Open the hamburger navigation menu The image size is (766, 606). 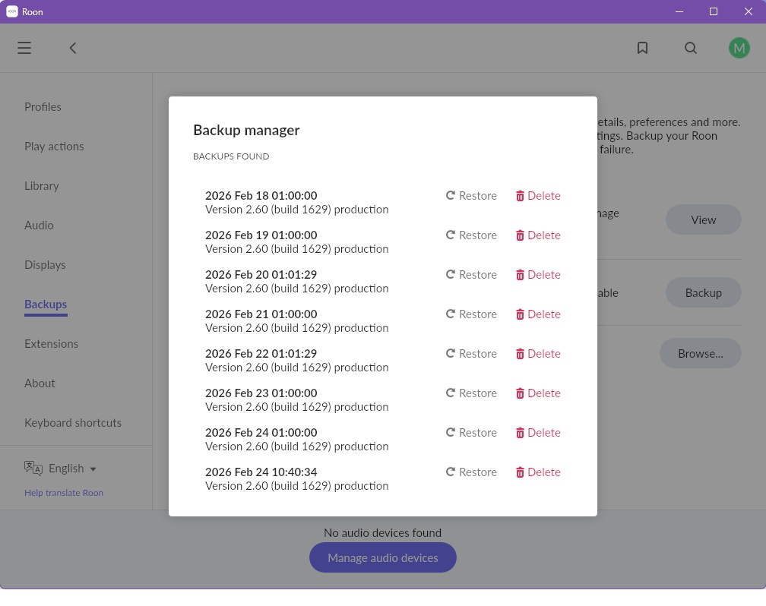24,48
